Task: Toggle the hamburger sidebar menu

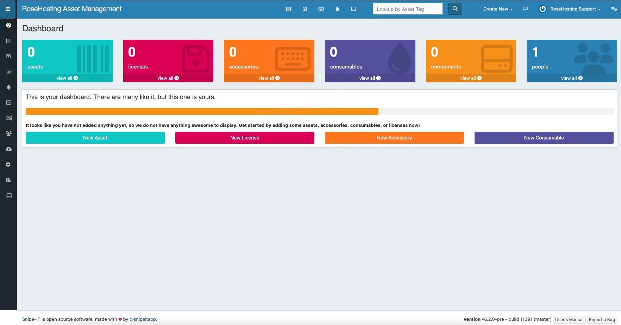Action: pos(8,9)
